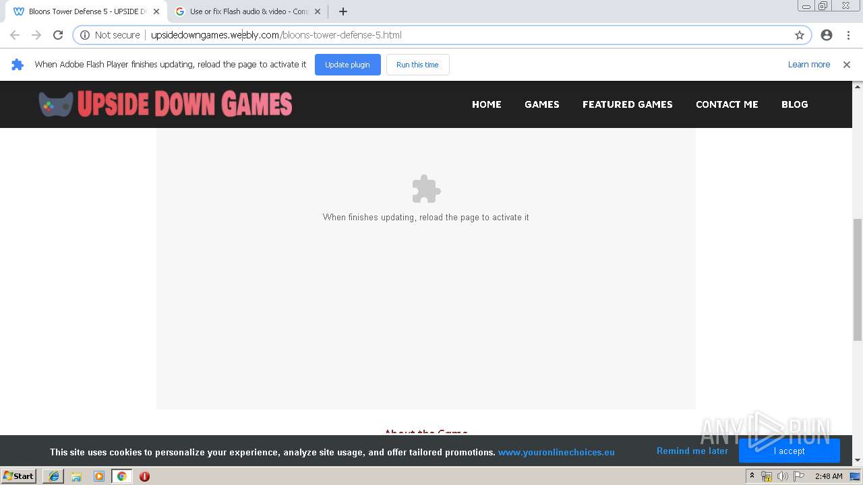Click the scrollbar up arrow
This screenshot has width=863, height=485.
pyautogui.click(x=858, y=87)
